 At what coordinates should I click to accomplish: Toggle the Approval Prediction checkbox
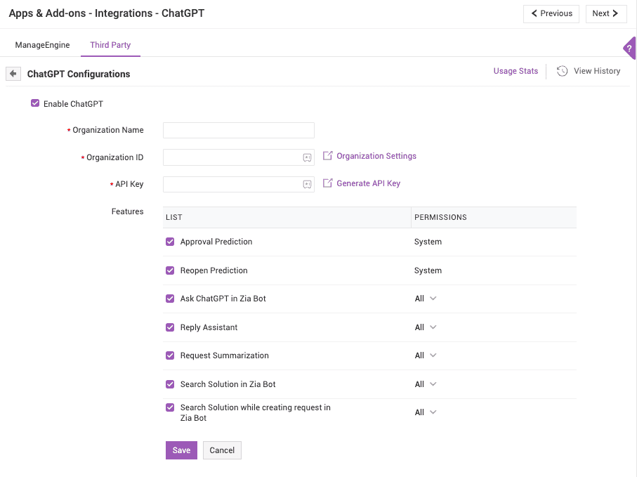[170, 242]
